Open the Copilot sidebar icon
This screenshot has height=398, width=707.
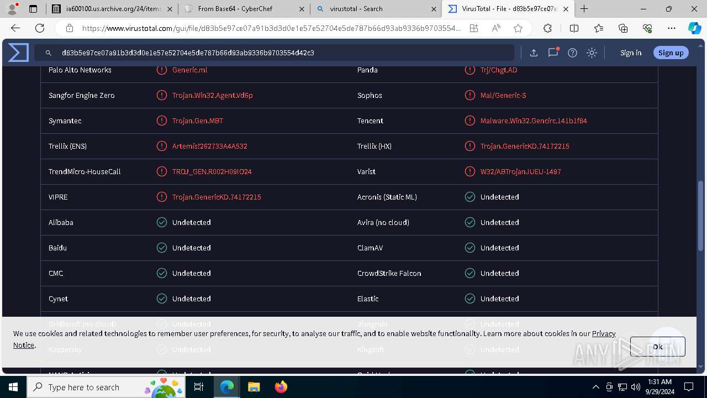694,28
